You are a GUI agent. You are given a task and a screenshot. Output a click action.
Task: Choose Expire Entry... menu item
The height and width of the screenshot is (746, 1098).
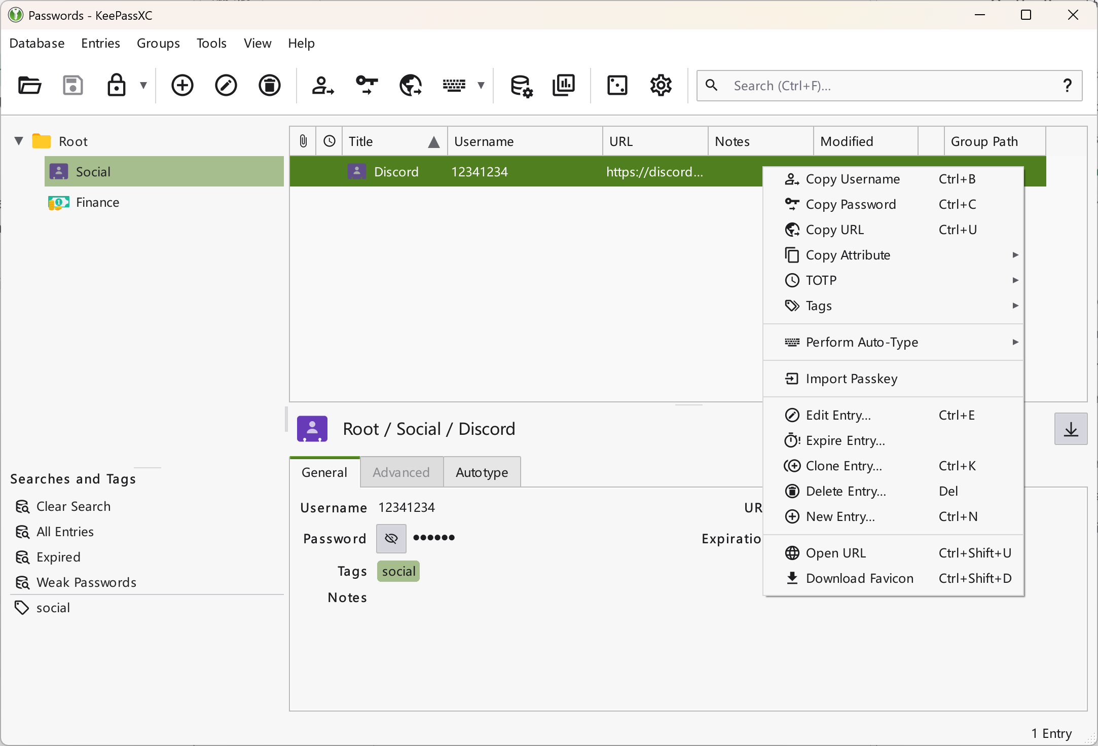pos(893,440)
